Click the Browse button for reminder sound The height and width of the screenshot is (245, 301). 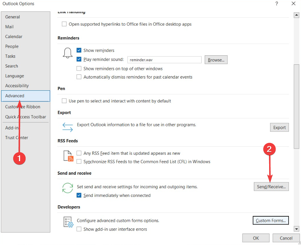(216, 60)
